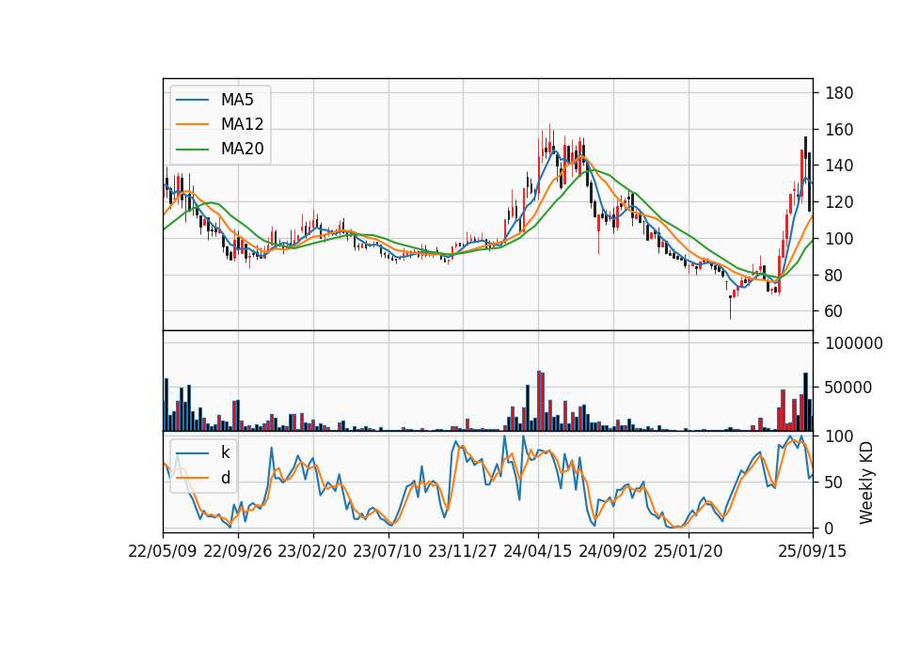The image size is (903, 649).
Task: Click the MA20 legend label
Action: point(242,150)
